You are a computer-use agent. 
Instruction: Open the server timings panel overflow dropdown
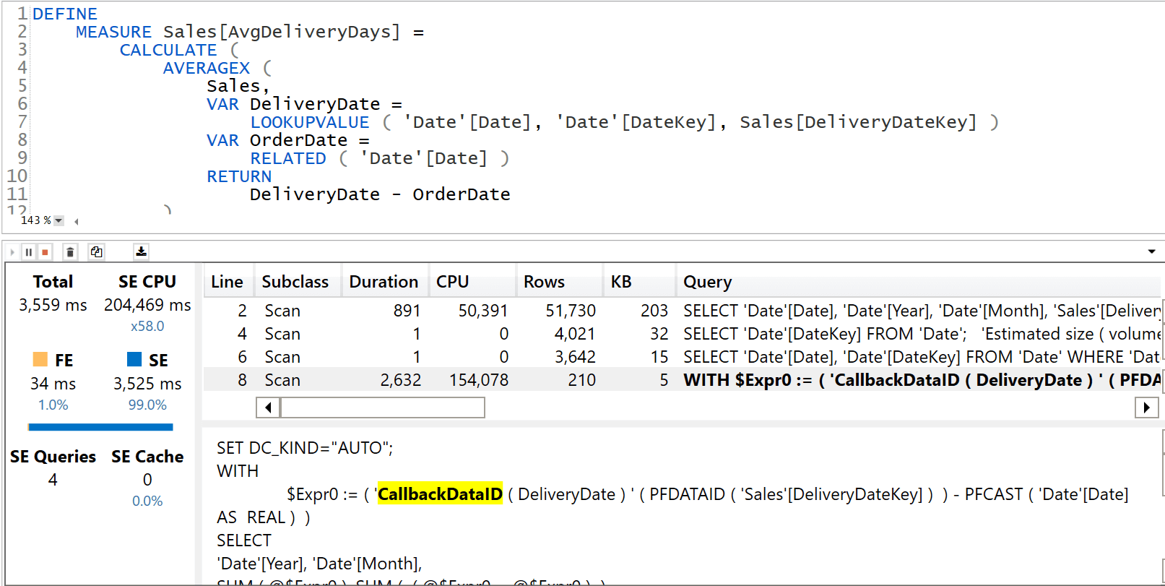[1151, 251]
